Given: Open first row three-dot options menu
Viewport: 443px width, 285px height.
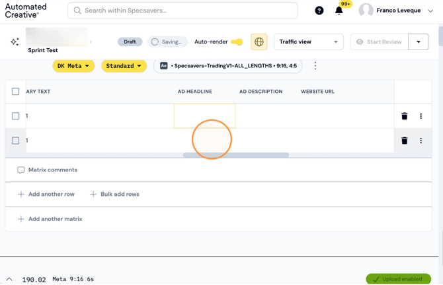Looking at the screenshot, I should [421, 116].
